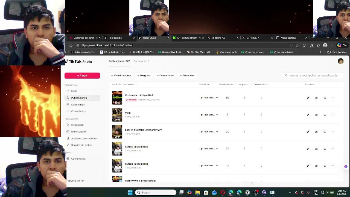Click Volver a TikTok link
Viewport: 350px width, 197px height.
[x=76, y=181]
